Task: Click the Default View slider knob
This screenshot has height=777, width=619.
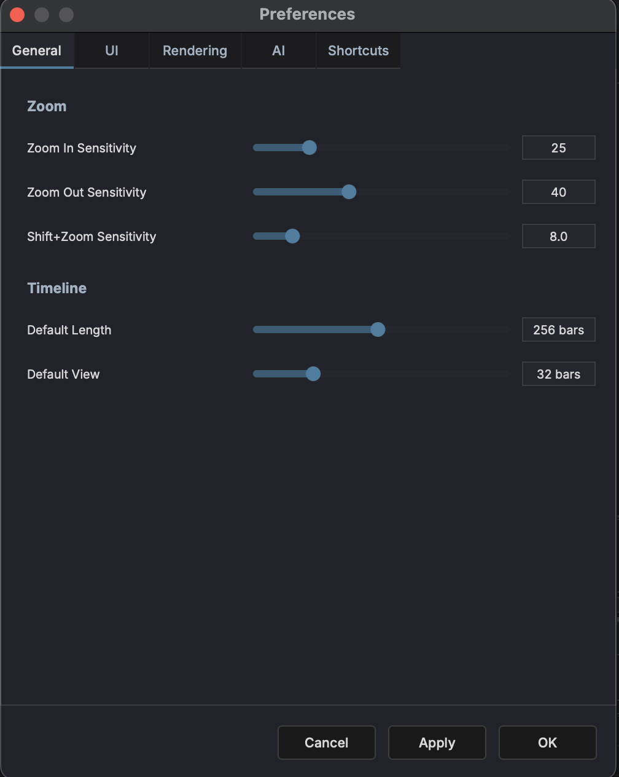Action: pos(313,374)
